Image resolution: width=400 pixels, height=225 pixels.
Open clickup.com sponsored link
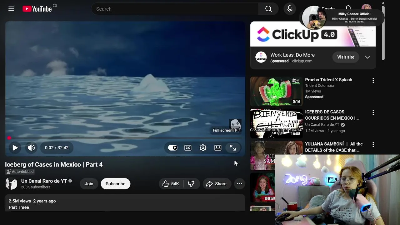coord(302,61)
